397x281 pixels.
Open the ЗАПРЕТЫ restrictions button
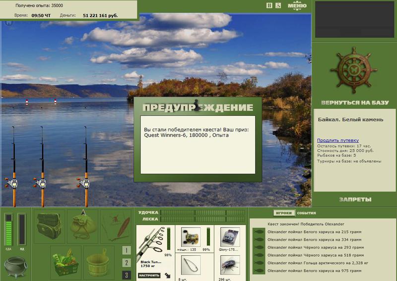point(355,199)
